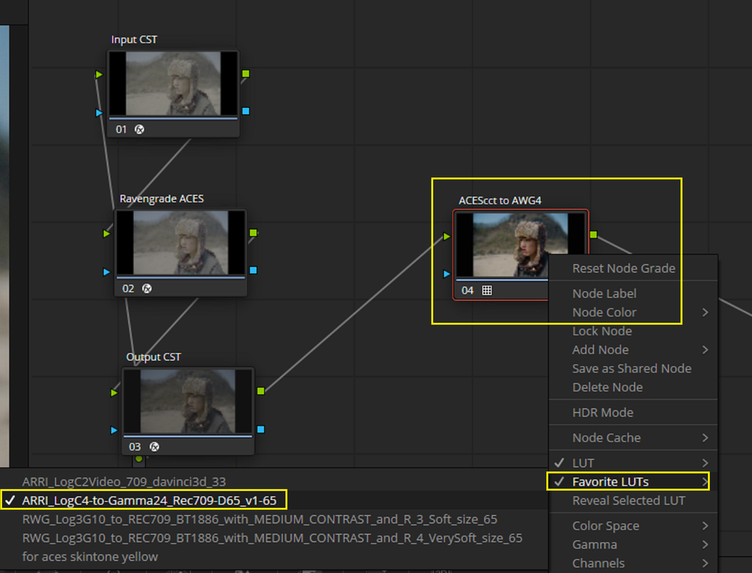Apply the ARRI_LogC2Video_709_davinci3d_33 LUT

tap(273, 481)
